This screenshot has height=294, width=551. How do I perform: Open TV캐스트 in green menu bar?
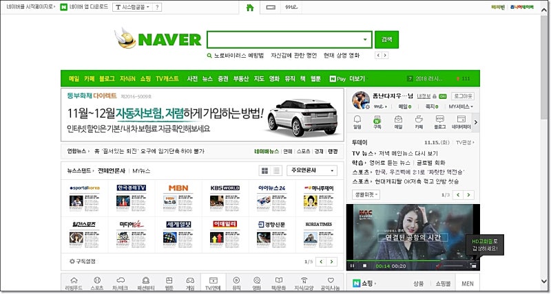click(x=167, y=79)
